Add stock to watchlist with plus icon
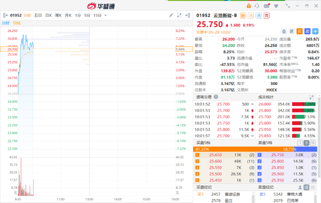The image size is (321, 203). click(315, 31)
